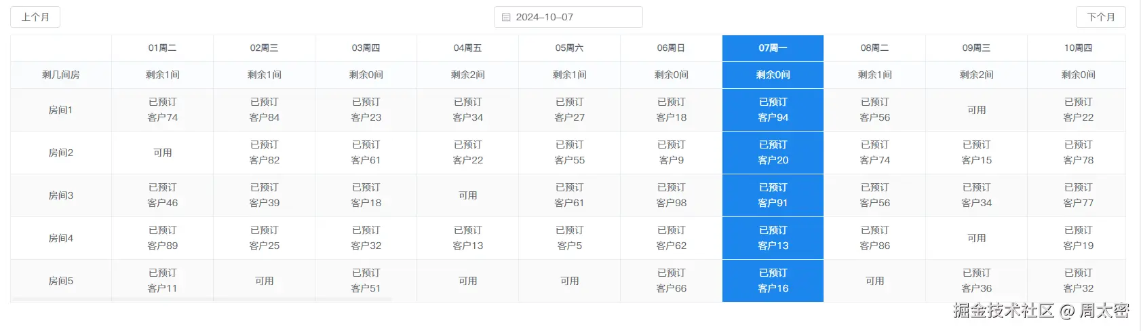This screenshot has height=331, width=1141.
Task: Go to next month with 下个月
Action: (1100, 17)
